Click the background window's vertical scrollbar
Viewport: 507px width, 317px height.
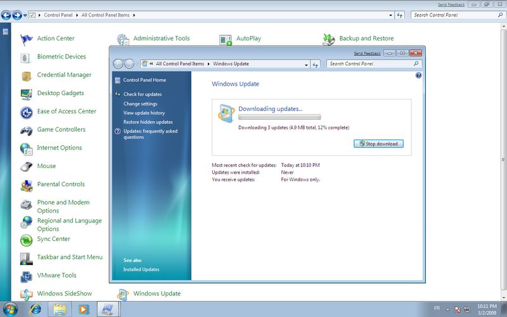click(x=504, y=159)
